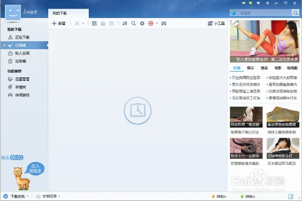Switch to the 热播 tab
The height and width of the screenshot is (201, 302).
(x=236, y=68)
